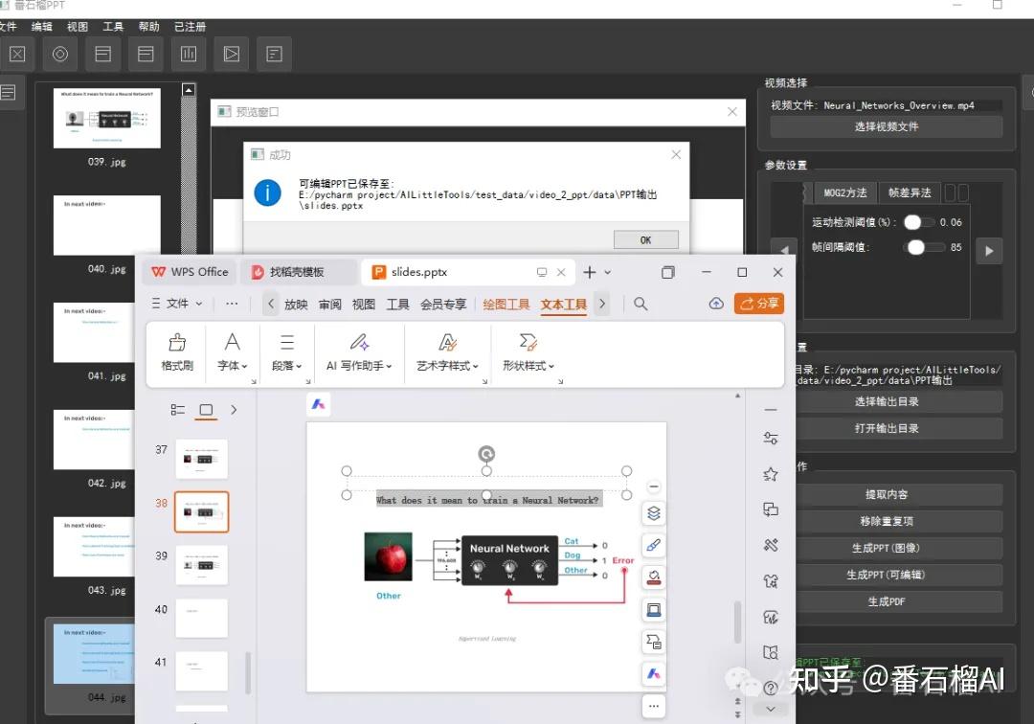This screenshot has height=724, width=1034.
Task: Switch to slide thumbnail view icon in WPS
Action: pyautogui.click(x=207, y=410)
